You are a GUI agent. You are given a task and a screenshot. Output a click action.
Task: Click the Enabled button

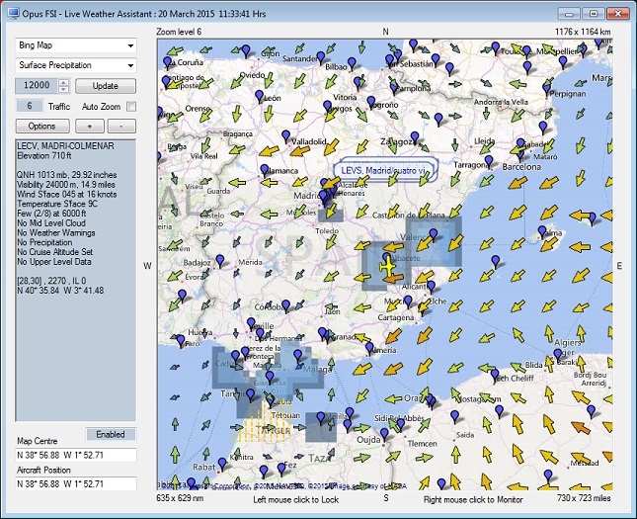click(111, 434)
